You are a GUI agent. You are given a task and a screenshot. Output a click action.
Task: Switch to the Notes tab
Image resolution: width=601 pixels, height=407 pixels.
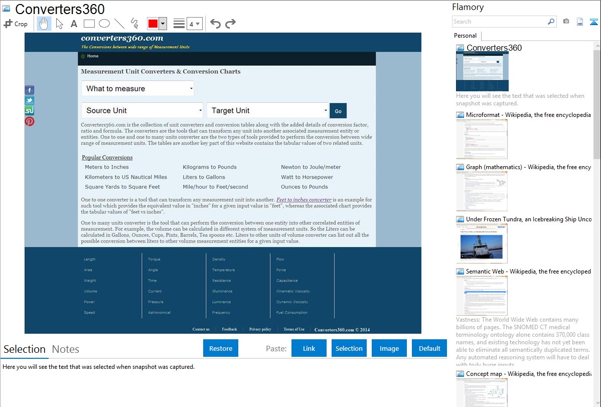coord(66,349)
